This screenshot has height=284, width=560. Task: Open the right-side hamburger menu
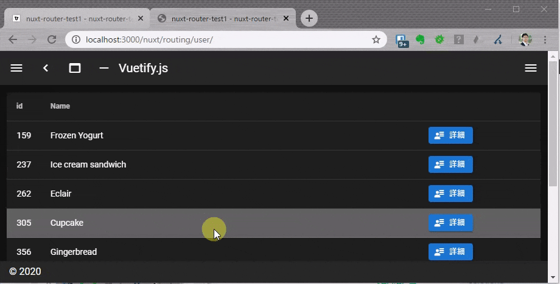coord(531,68)
